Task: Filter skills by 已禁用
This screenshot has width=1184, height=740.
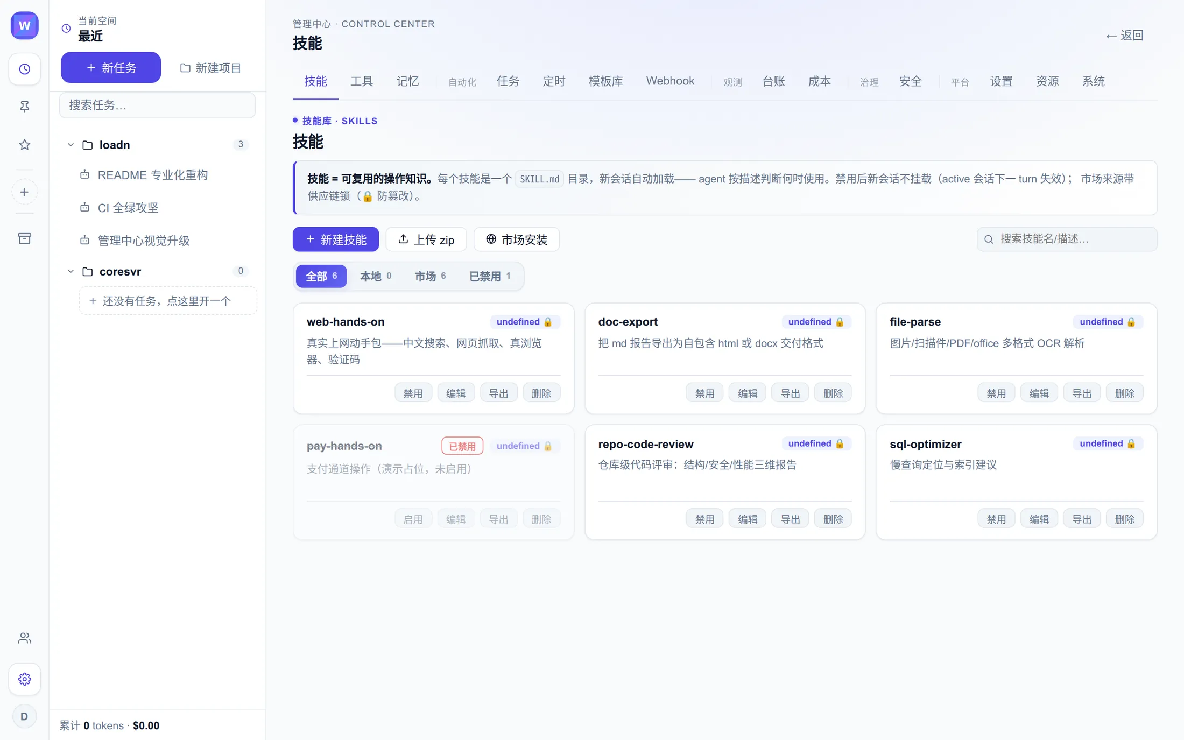Action: (490, 276)
